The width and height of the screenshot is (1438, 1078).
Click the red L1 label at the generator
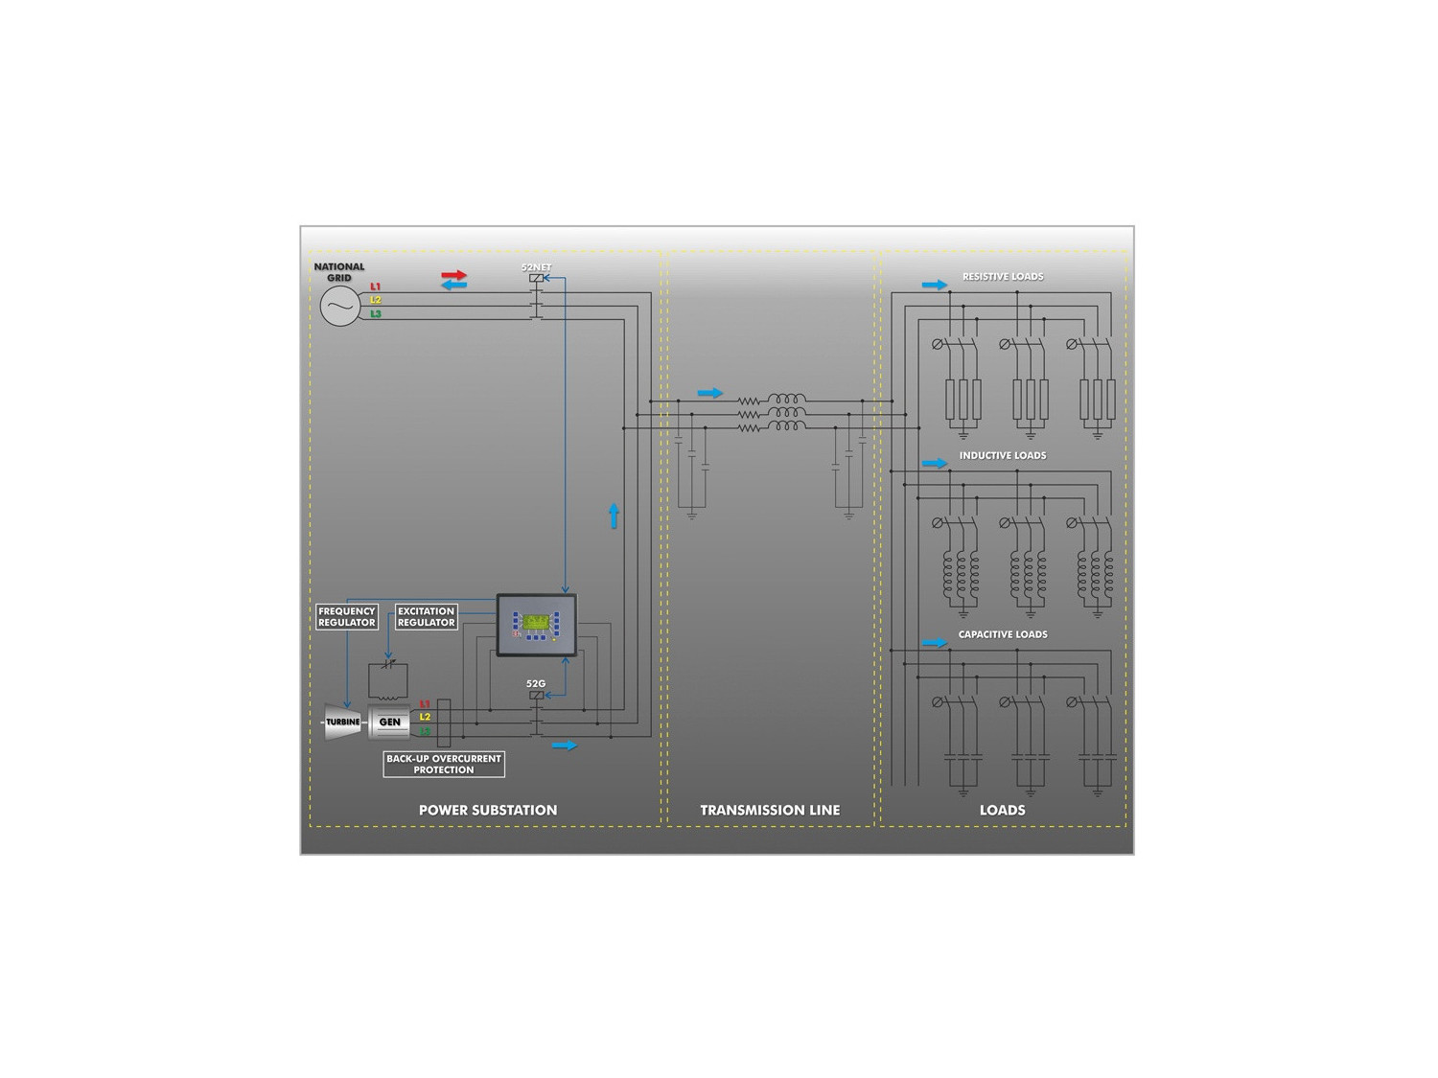pos(425,704)
